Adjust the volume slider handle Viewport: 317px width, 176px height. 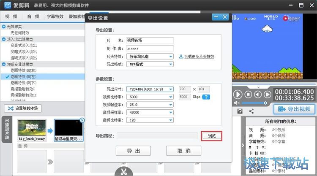point(265,103)
